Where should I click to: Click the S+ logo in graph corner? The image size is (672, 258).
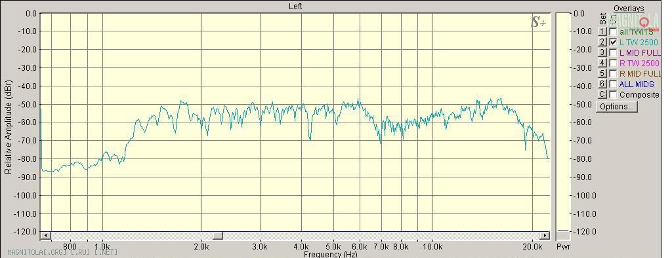point(538,23)
